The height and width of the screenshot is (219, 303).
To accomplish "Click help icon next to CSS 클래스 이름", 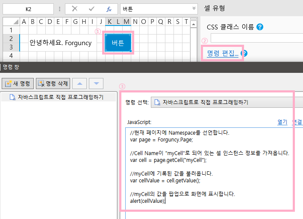I will point(260,27).
